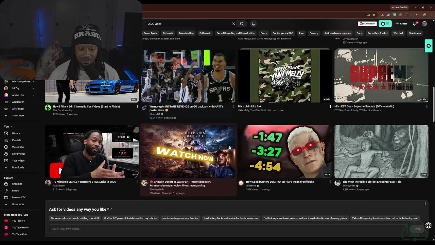Open the browser Extensions puzzle icon
The width and height of the screenshot is (435, 245).
407,15
